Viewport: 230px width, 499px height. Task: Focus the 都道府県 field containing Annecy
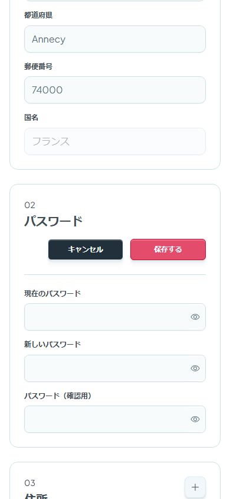coord(115,39)
